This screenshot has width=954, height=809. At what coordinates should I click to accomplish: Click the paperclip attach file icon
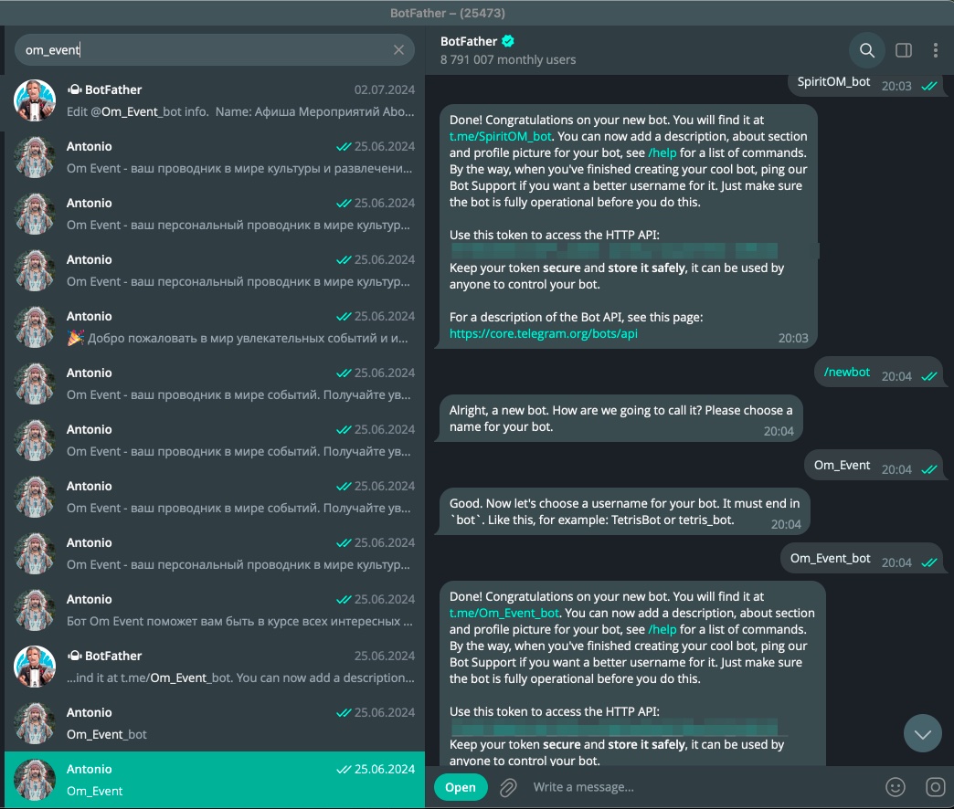click(x=508, y=788)
